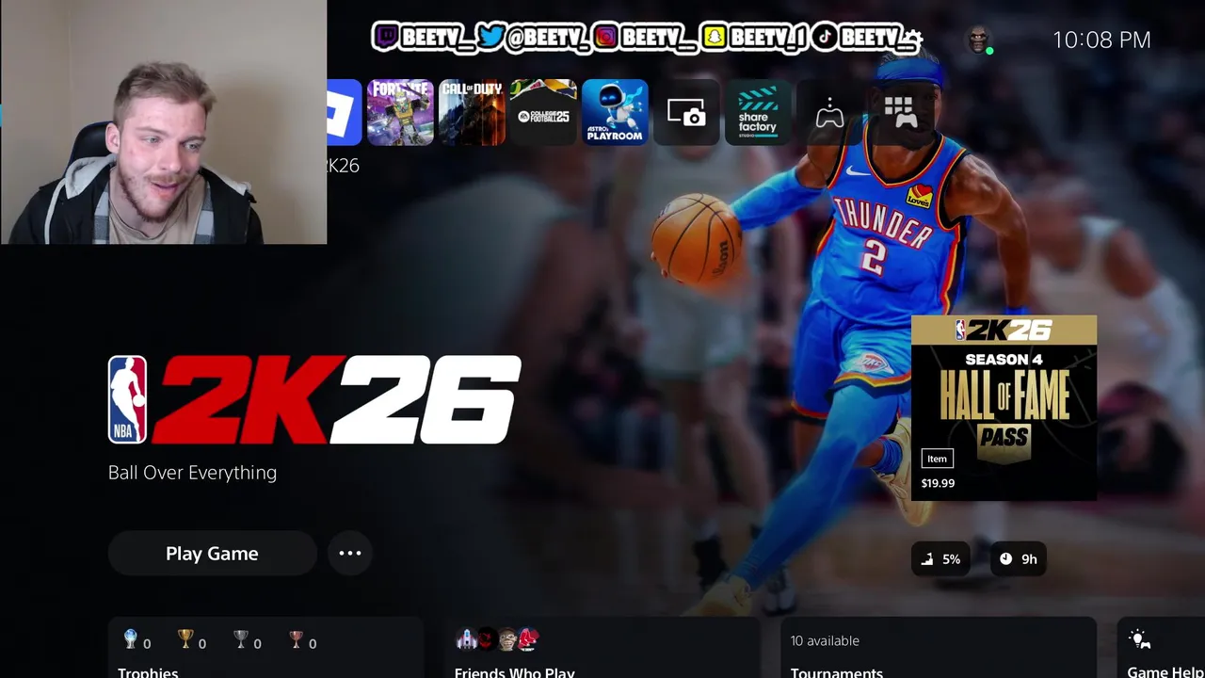Click the 'Ball Over Everything' tagline

click(x=192, y=473)
